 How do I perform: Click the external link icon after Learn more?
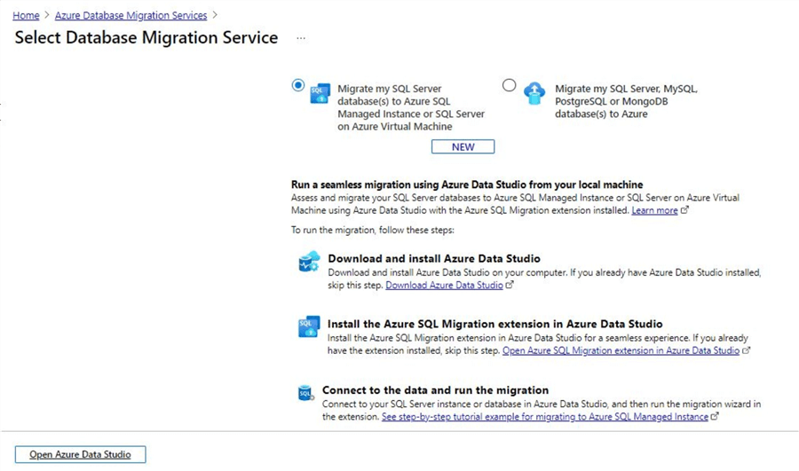tap(684, 210)
